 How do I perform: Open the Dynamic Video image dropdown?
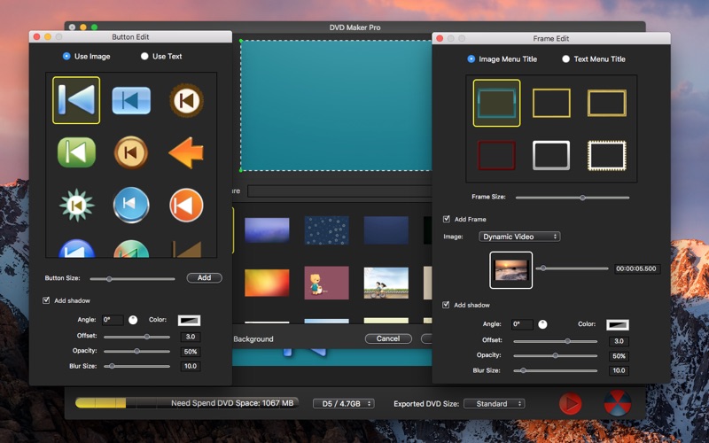click(519, 237)
